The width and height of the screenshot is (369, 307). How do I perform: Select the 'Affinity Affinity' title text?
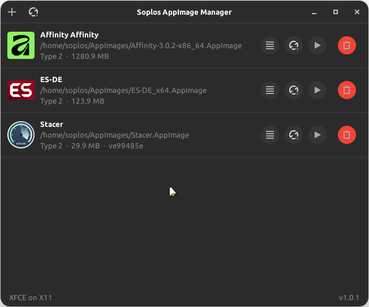coord(70,35)
